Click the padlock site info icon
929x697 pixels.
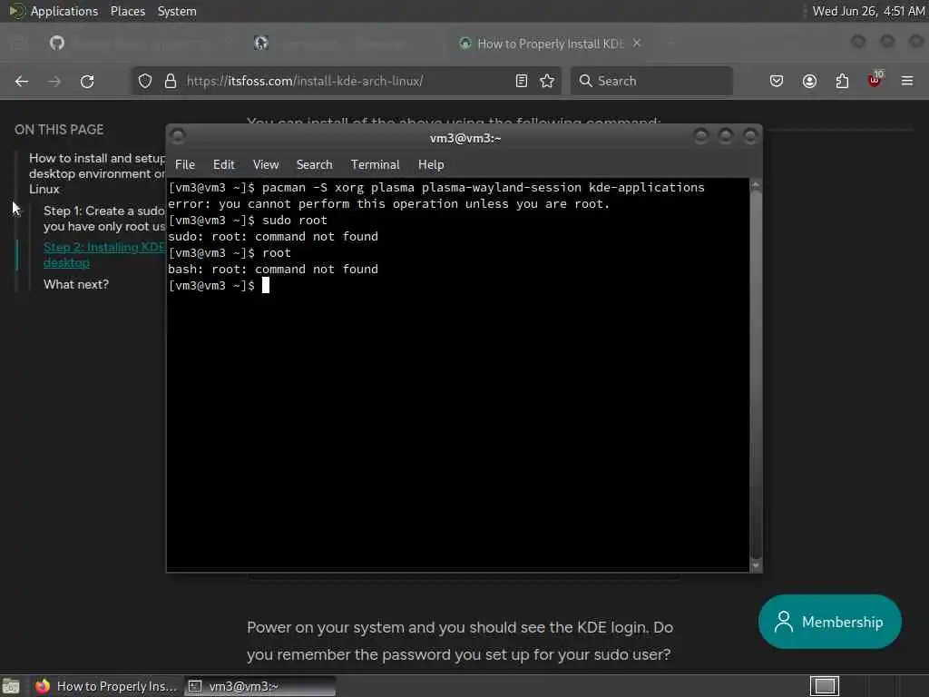coord(171,81)
